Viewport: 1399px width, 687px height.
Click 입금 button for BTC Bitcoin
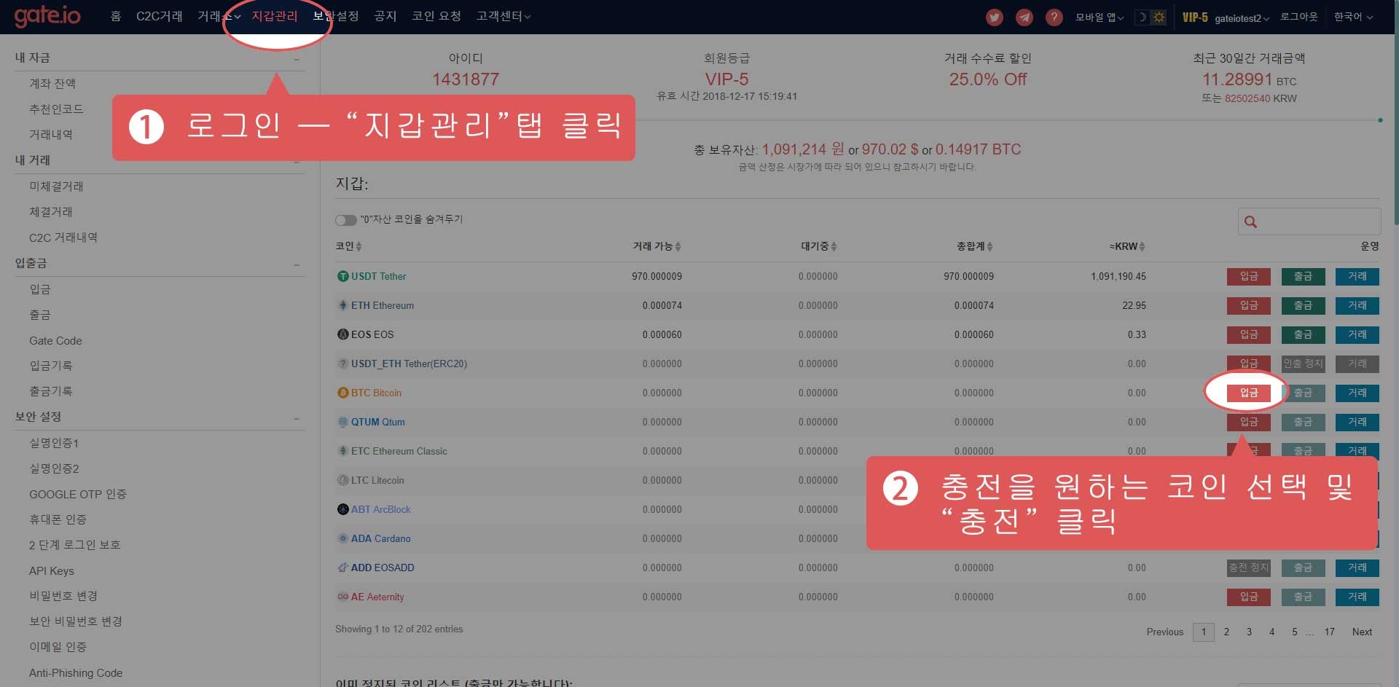coord(1249,393)
